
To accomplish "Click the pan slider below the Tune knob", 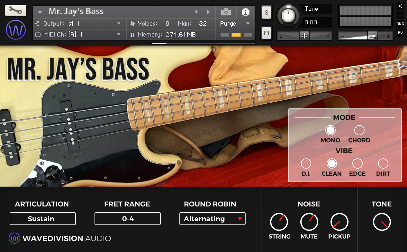I will pyautogui.click(x=304, y=36).
